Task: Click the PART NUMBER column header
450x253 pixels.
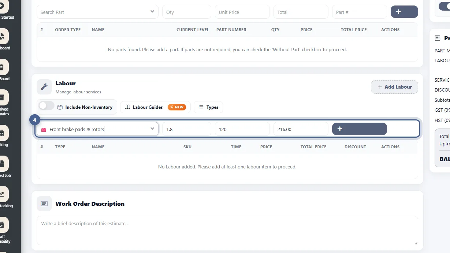Action: click(x=231, y=30)
